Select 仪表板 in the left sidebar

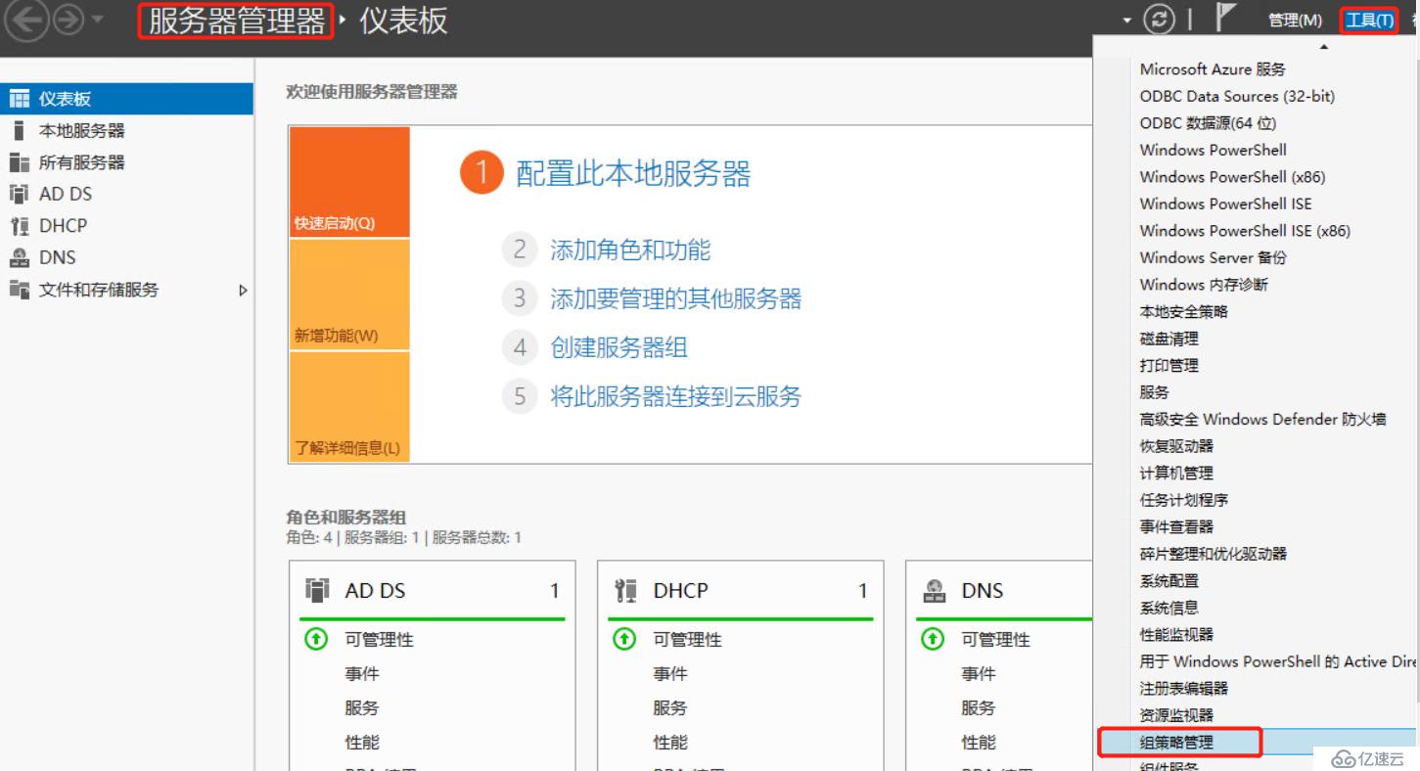click(x=126, y=99)
